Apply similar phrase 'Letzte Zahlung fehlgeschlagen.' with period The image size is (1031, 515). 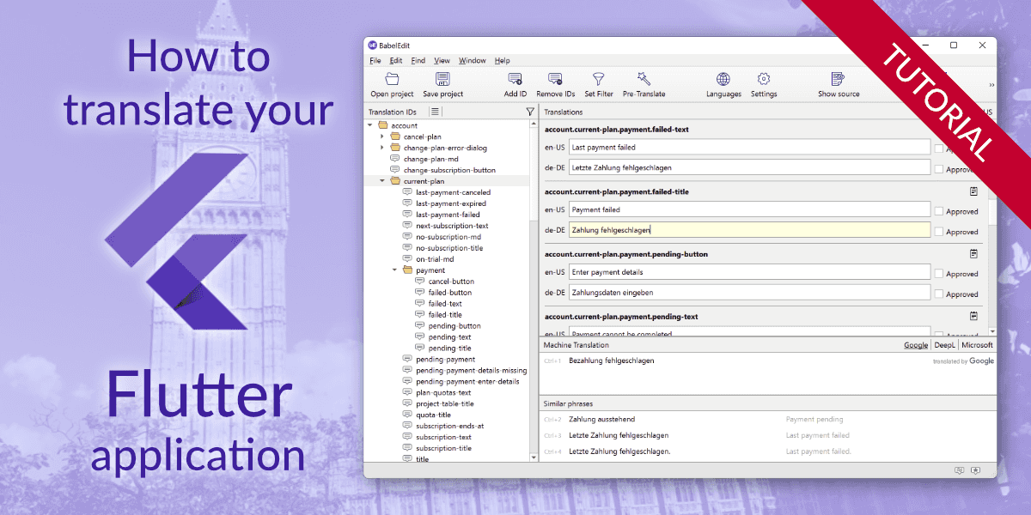pos(619,451)
